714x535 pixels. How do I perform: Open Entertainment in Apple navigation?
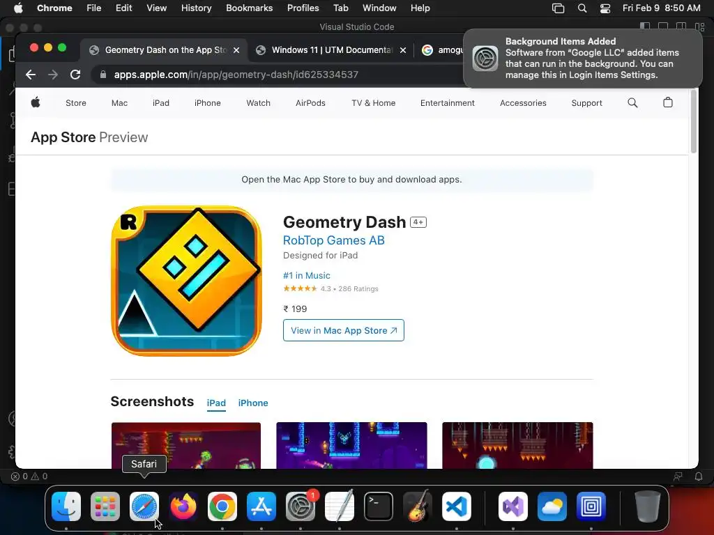tap(447, 103)
